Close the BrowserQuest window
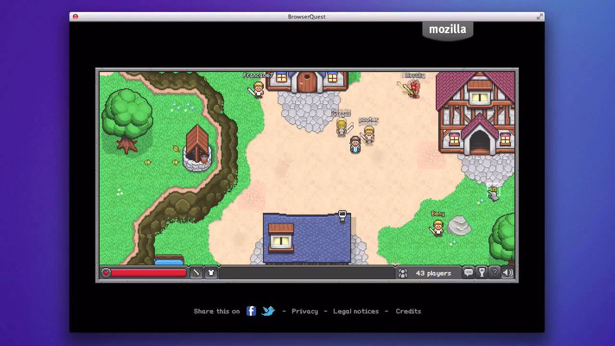 point(75,16)
